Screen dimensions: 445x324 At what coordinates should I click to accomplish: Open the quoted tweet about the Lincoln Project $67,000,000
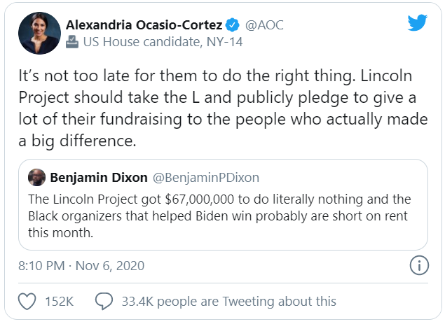pos(223,214)
